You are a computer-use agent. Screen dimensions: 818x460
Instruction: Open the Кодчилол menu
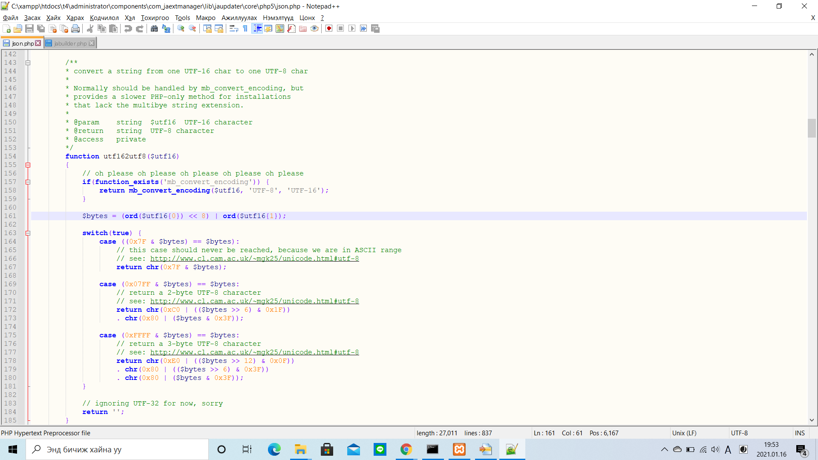[x=104, y=18]
